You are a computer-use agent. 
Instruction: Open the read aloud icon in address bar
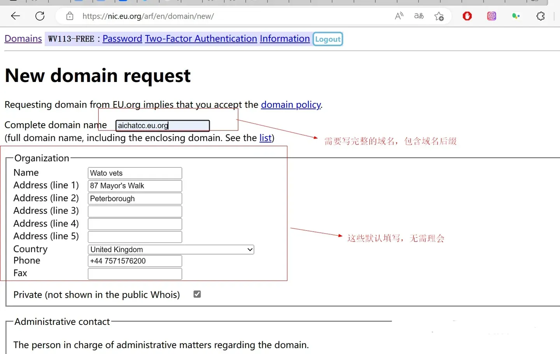click(399, 16)
